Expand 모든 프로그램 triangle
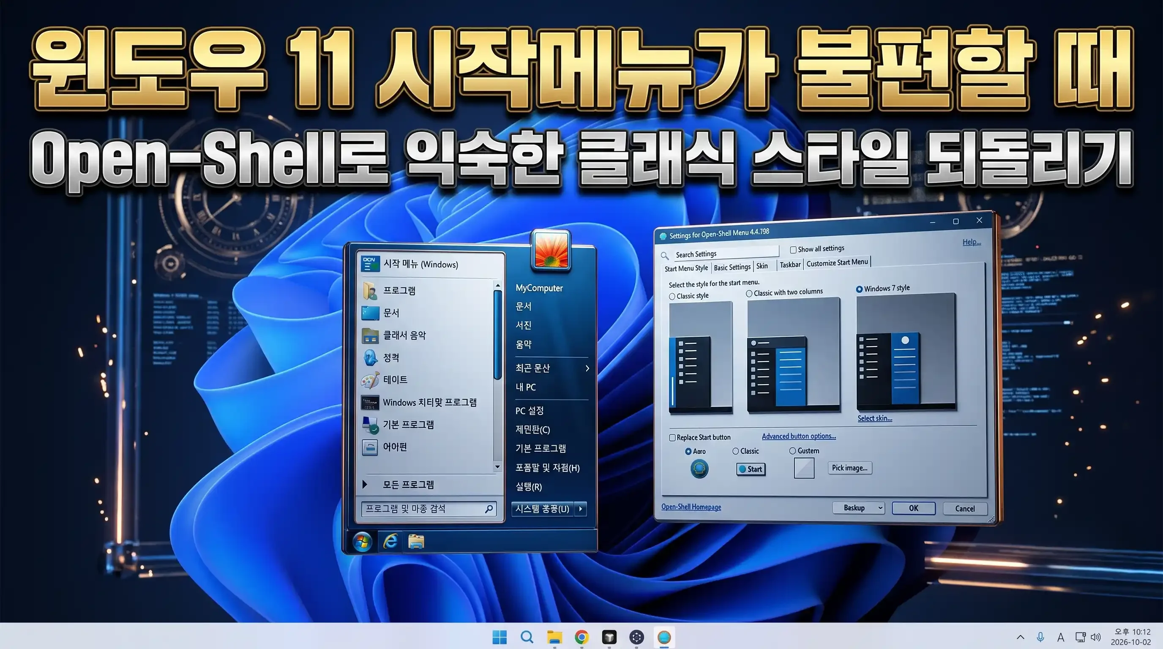The image size is (1163, 649). pyautogui.click(x=365, y=484)
